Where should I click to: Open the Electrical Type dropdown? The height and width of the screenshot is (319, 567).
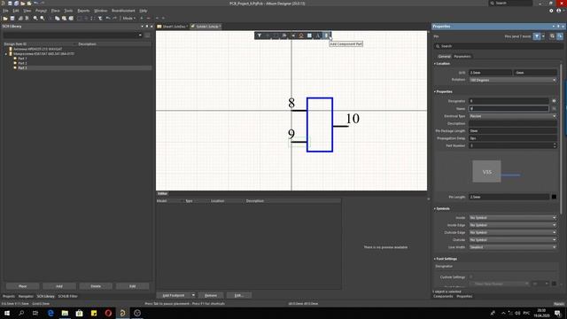pyautogui.click(x=513, y=116)
